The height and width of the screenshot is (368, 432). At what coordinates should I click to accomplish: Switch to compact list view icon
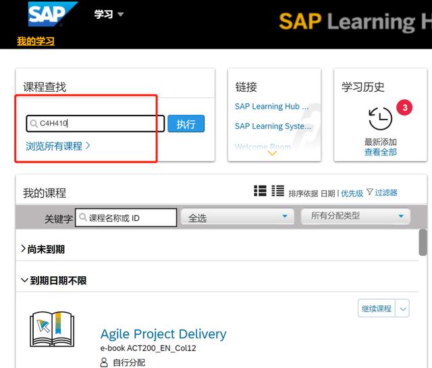pos(277,191)
